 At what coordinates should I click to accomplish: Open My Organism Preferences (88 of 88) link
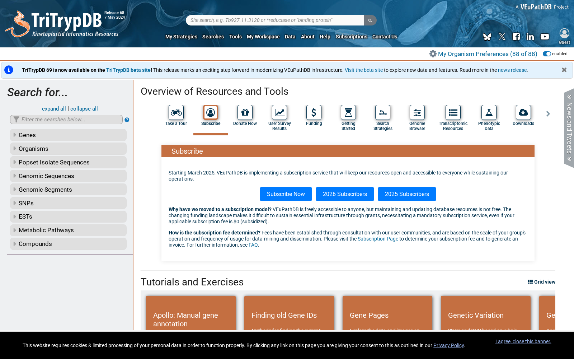[x=488, y=54]
